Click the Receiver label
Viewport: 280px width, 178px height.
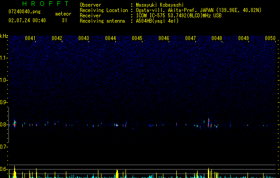[x=90, y=16]
